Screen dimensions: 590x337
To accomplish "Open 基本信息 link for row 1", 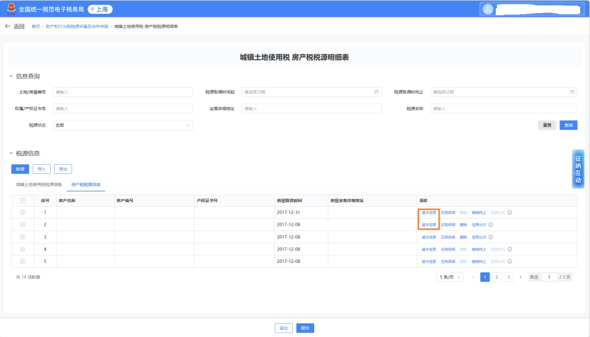I will [x=429, y=213].
